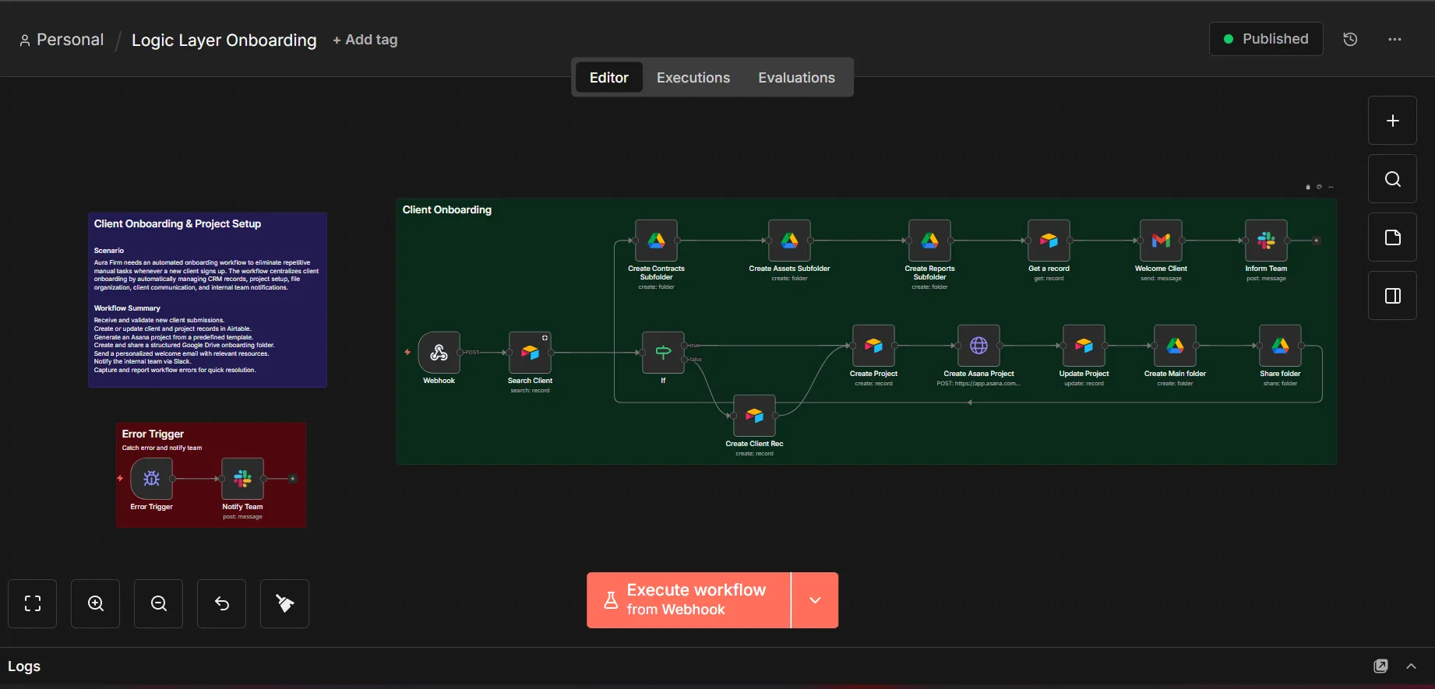Open Create Contracts Subfolder Drive node
Viewport: 1435px width, 689px height.
coord(656,241)
